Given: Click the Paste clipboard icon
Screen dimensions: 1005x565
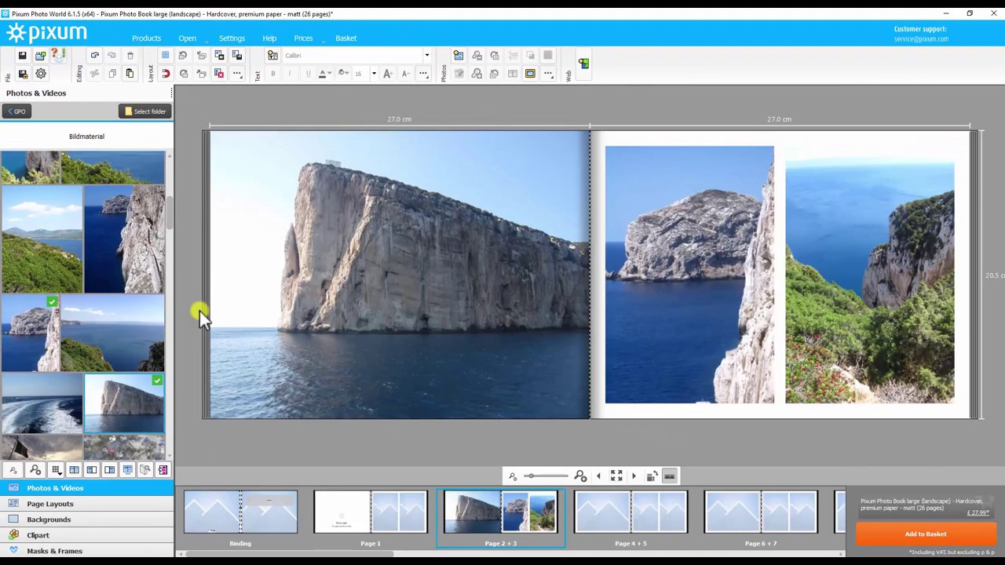Looking at the screenshot, I should (x=130, y=74).
